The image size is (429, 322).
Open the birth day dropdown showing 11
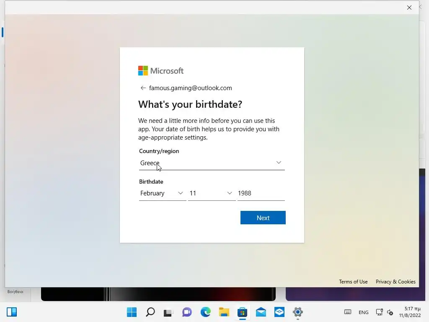212,193
